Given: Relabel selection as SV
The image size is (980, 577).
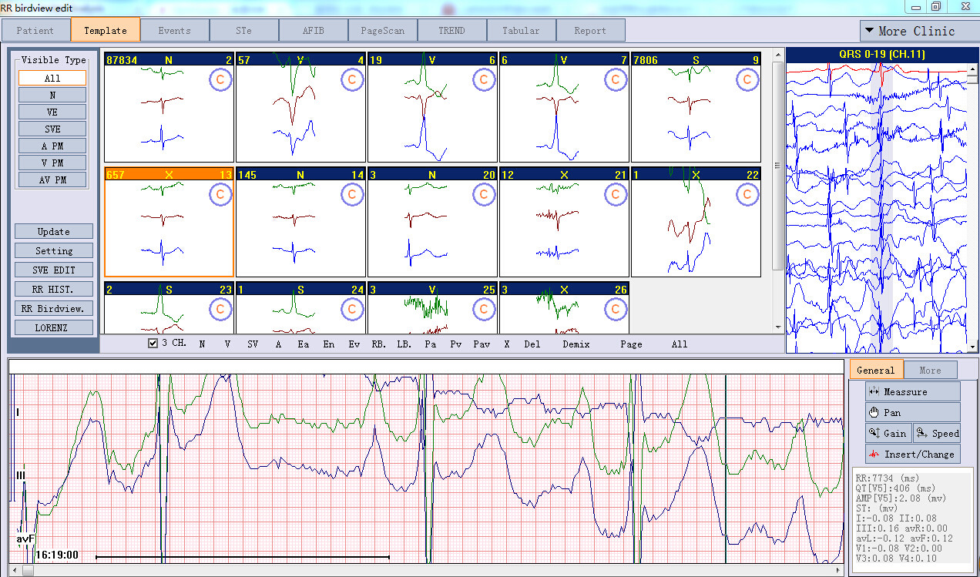Looking at the screenshot, I should pos(253,344).
